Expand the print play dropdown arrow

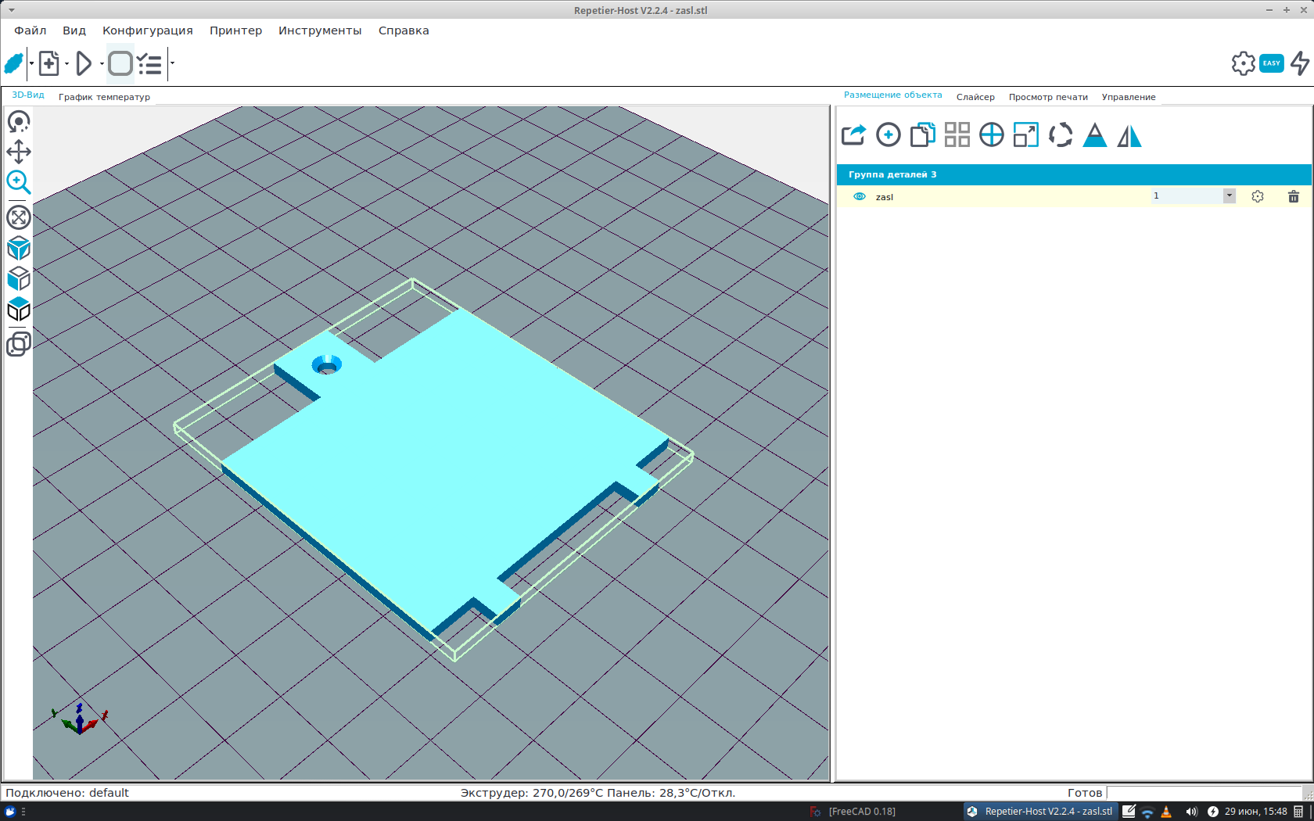click(102, 63)
